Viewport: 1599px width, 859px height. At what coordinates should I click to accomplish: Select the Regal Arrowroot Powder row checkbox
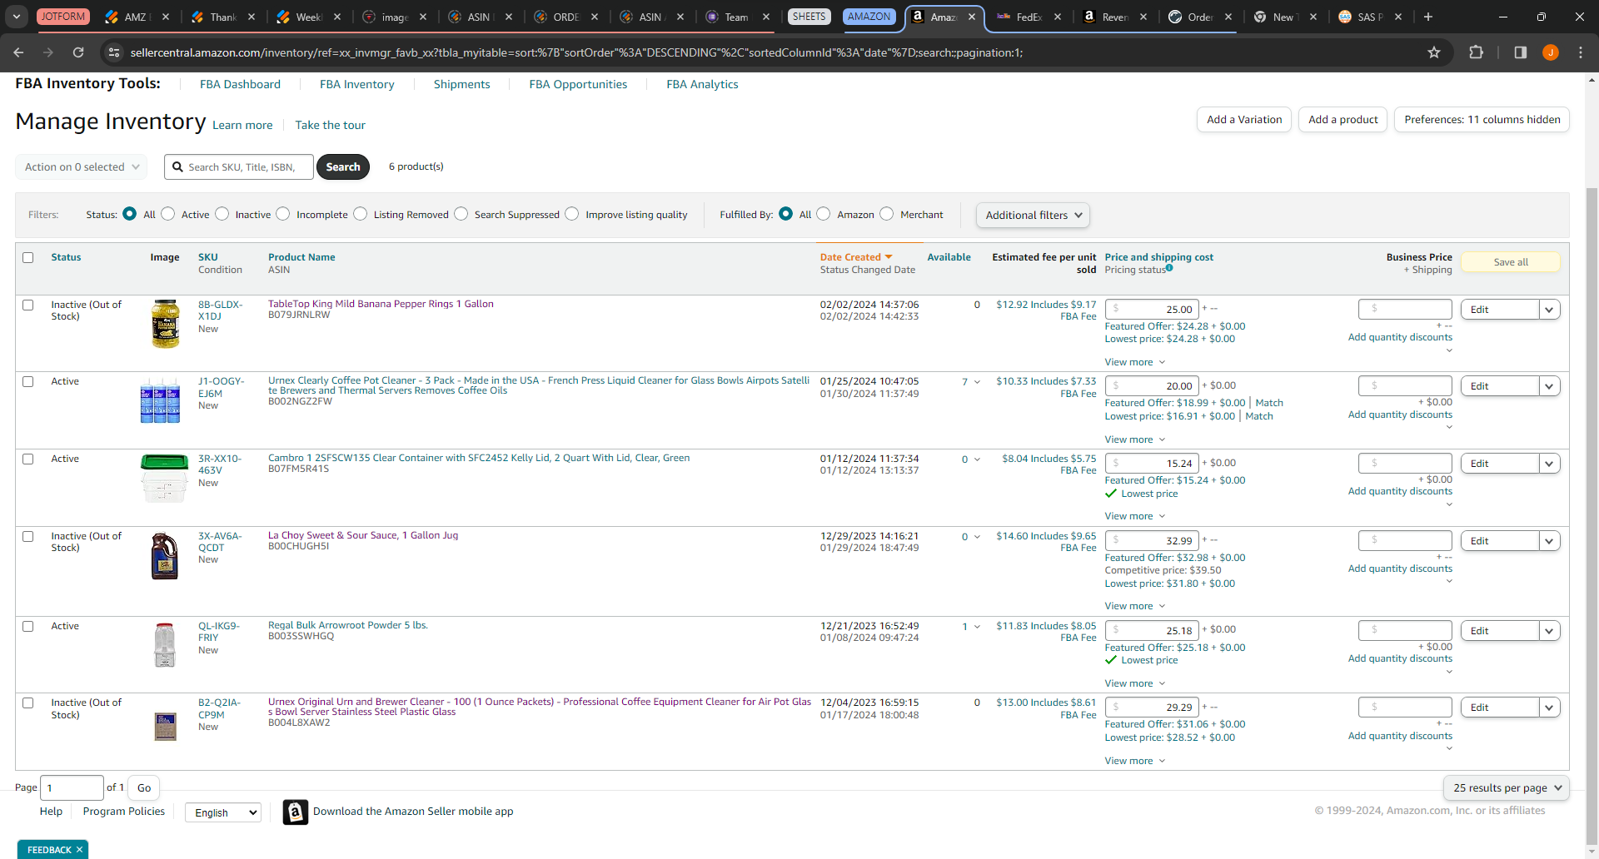coord(28,627)
